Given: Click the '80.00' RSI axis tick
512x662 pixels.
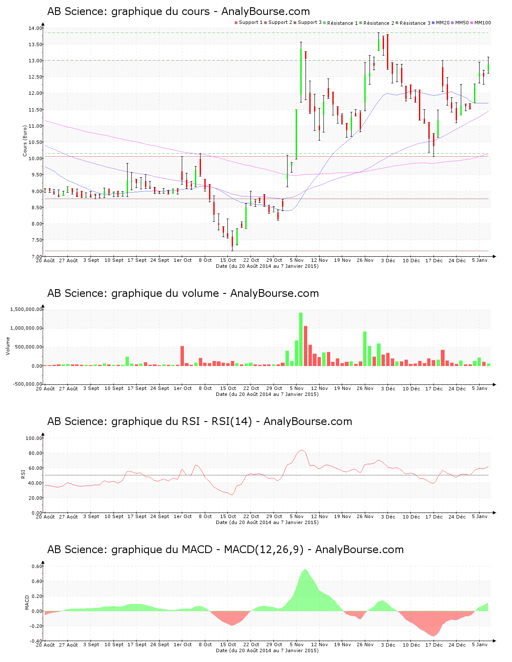Looking at the screenshot, I should pos(35,453).
